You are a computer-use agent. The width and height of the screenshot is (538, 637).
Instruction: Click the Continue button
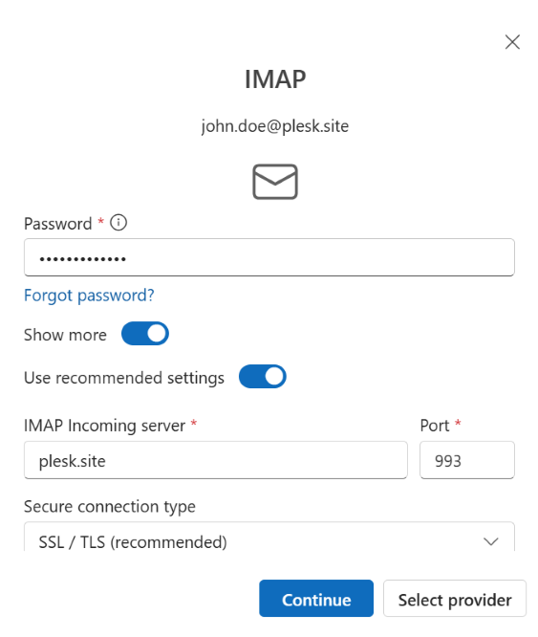pyautogui.click(x=316, y=599)
